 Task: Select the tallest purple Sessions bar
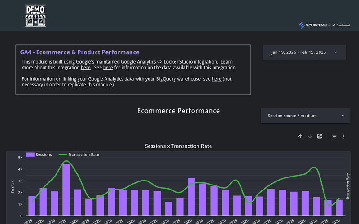point(66,188)
